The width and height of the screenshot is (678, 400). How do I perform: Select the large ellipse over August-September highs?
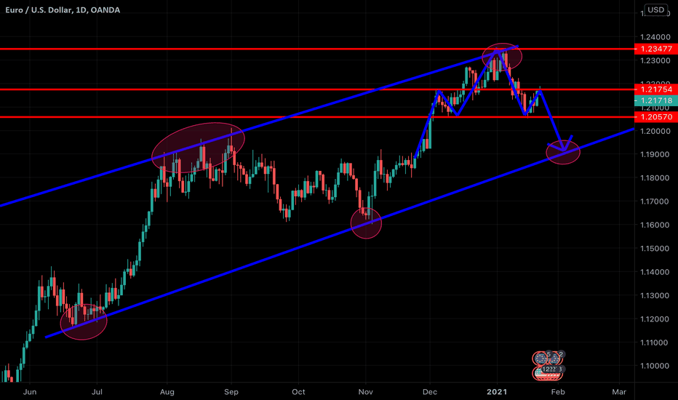[198, 148]
